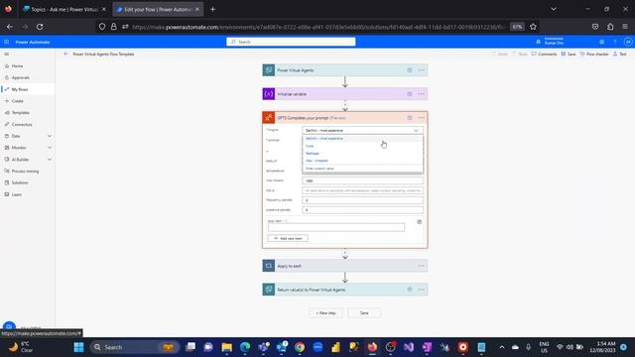Bookmark this page with star icon
This screenshot has width=635, height=357.
pyautogui.click(x=533, y=27)
